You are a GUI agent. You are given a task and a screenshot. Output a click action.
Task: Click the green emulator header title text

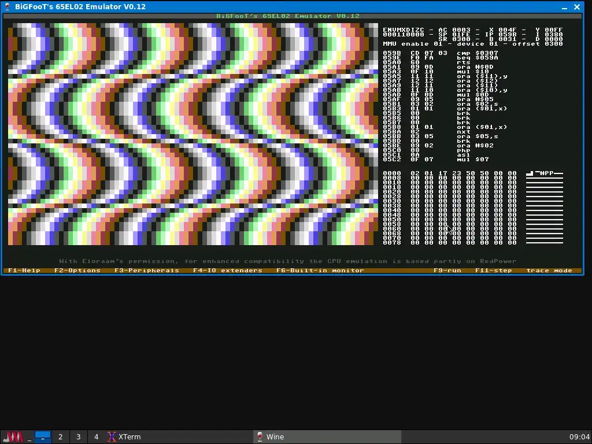click(x=288, y=16)
